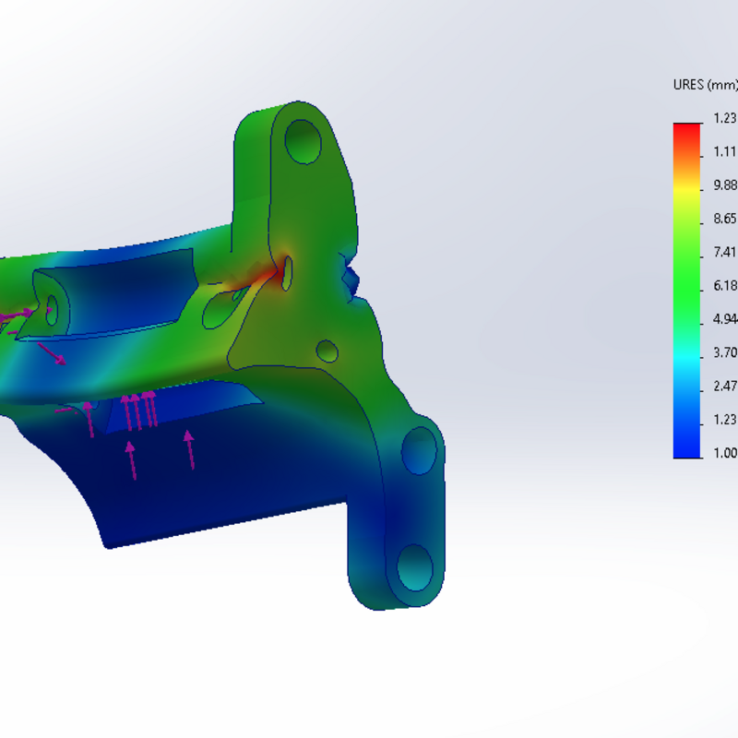
Task: Click the 1.11 legend value label
Action: tap(724, 152)
